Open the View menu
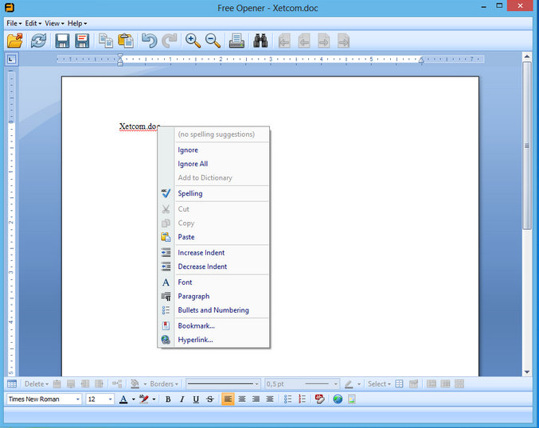The image size is (539, 428). (54, 23)
